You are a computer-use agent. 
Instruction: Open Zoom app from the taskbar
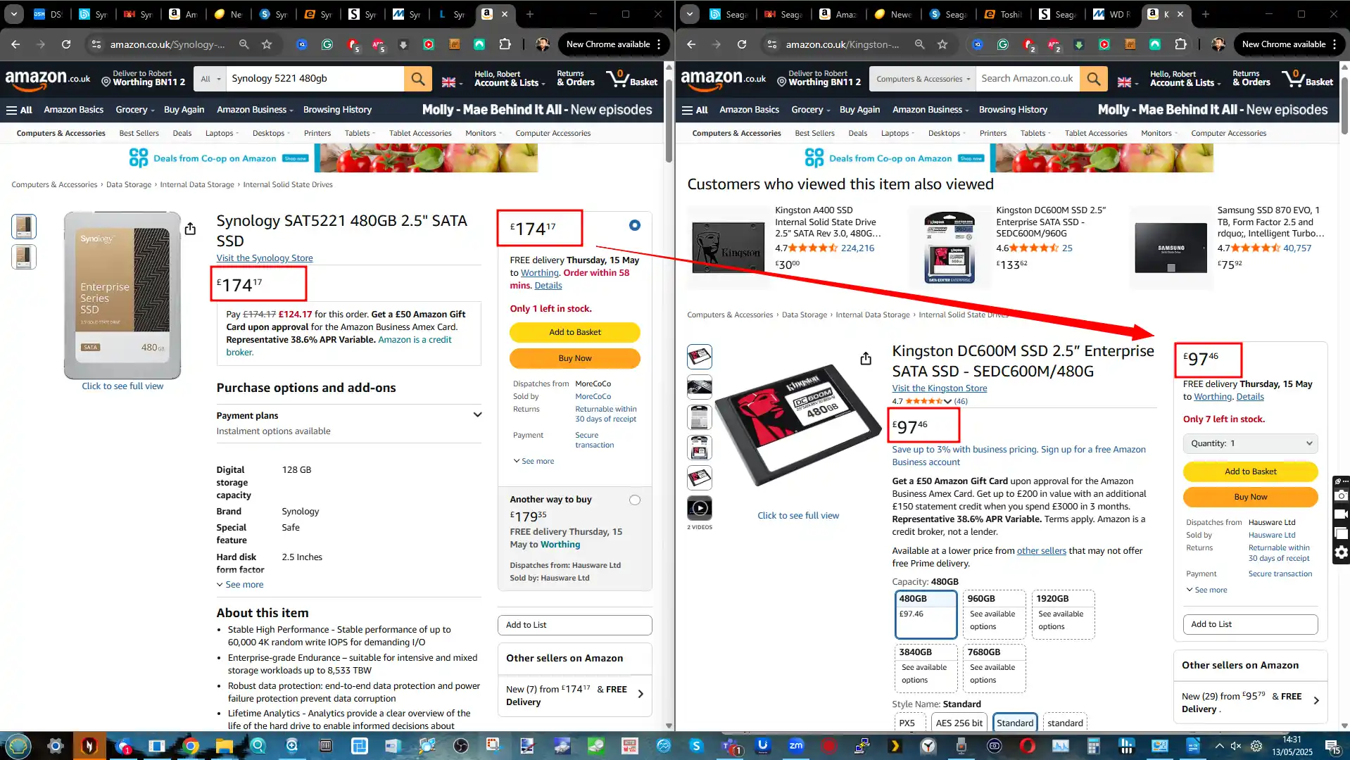[796, 746]
